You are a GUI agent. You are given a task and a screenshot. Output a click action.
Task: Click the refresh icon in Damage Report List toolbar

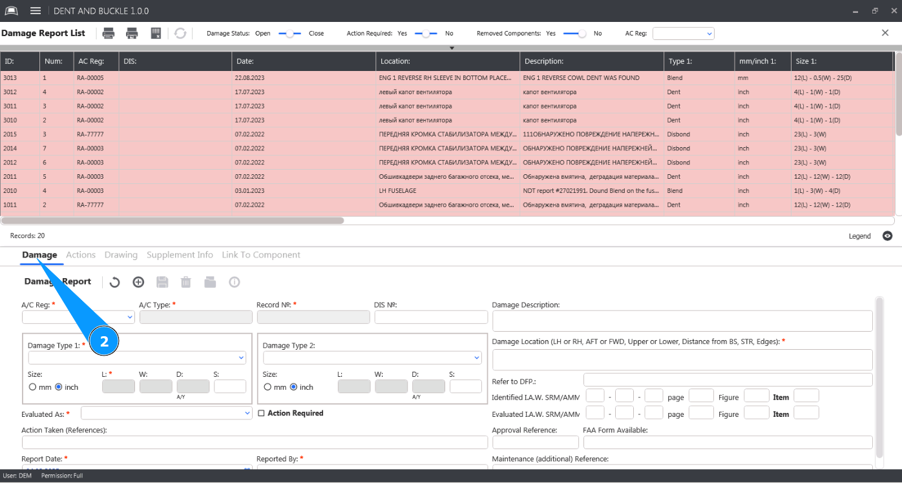[x=180, y=34]
